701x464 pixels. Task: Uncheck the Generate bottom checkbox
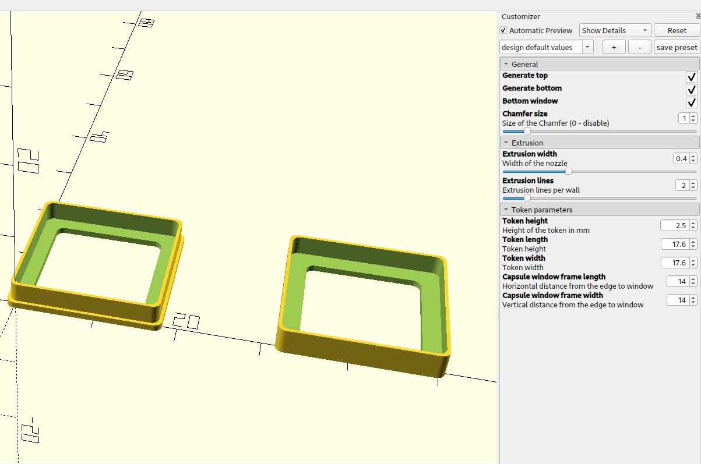pyautogui.click(x=692, y=90)
